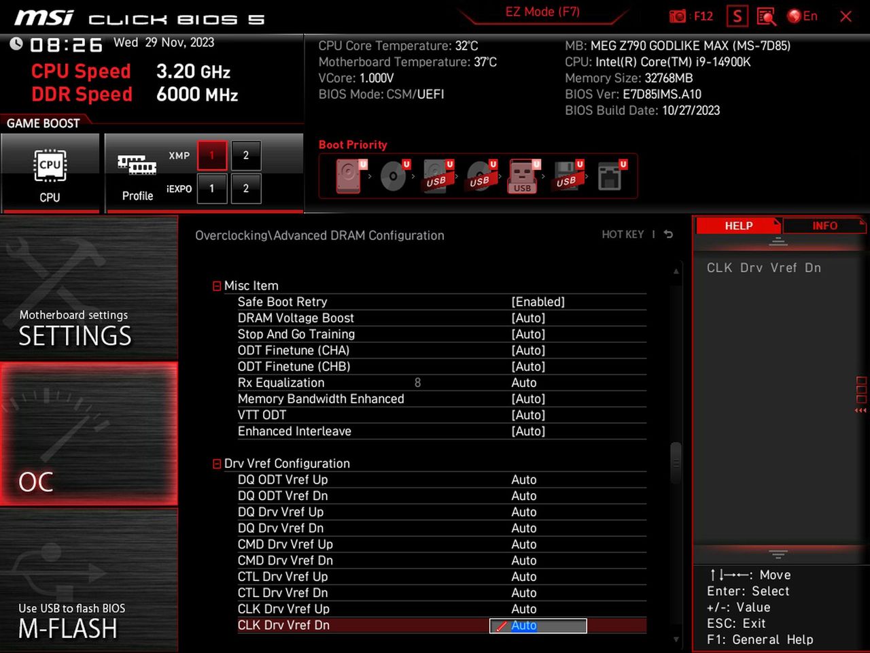Enable XMP profile 1

tap(212, 156)
